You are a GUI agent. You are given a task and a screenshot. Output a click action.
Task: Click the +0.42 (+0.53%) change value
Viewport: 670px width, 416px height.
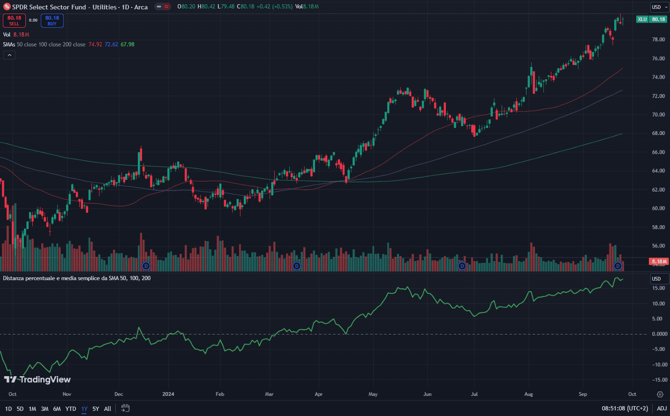pos(274,7)
